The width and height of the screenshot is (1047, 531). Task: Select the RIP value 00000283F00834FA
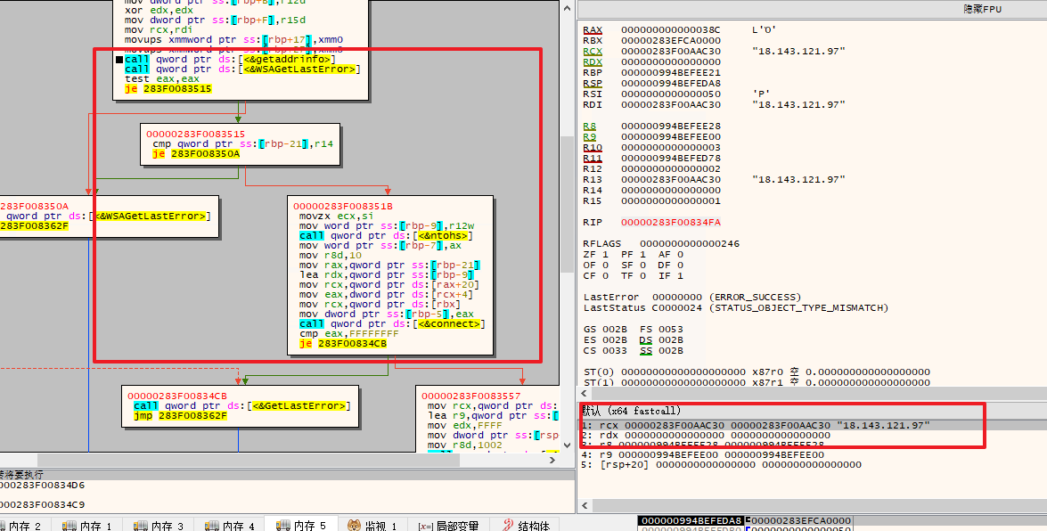click(x=670, y=223)
